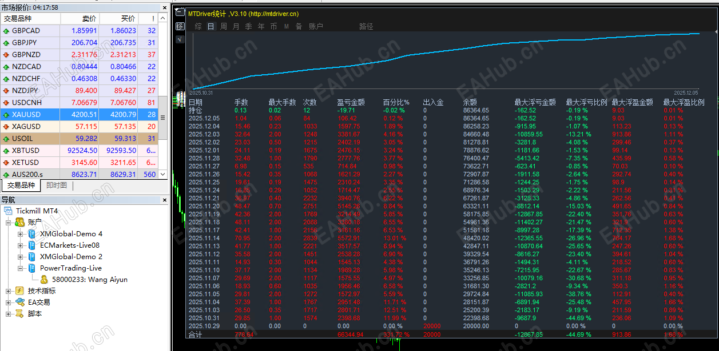Open the 账户 tab in MTDriver
Screen dimensions: 719x351
[316, 26]
